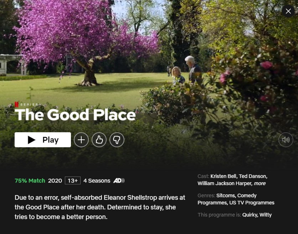Click The Good Place title logo
The height and width of the screenshot is (234, 298).
click(75, 115)
